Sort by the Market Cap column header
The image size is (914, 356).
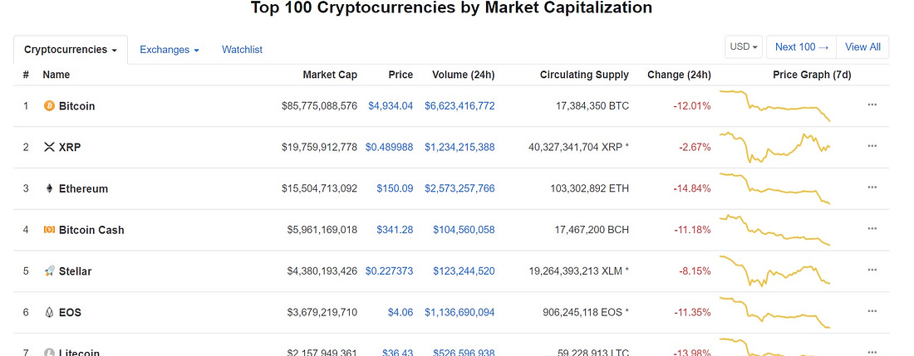tap(330, 75)
